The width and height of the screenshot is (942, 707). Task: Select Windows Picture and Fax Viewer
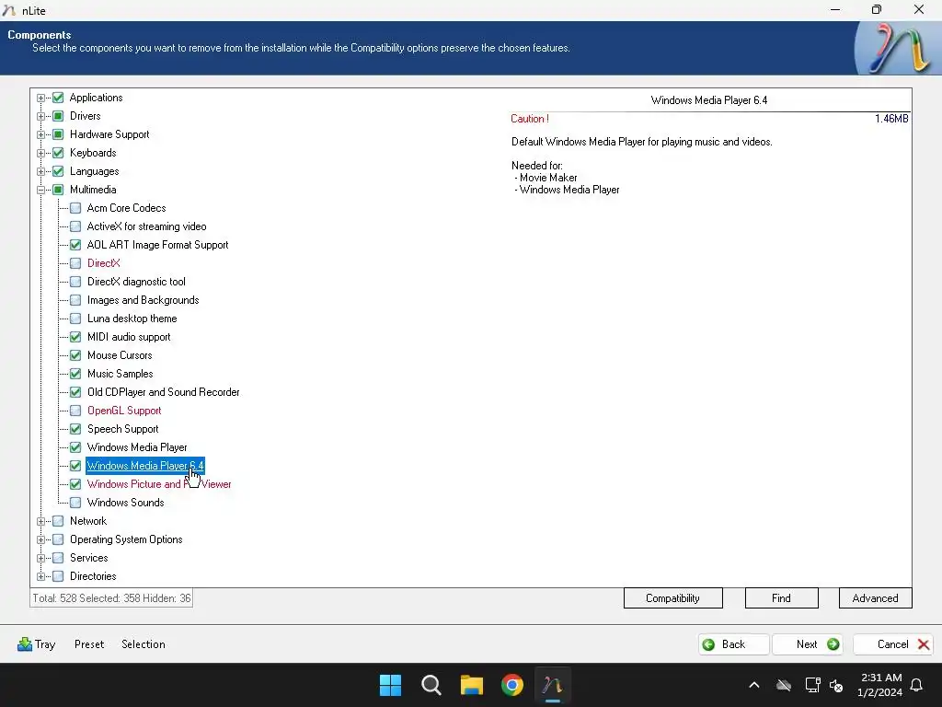(x=159, y=484)
